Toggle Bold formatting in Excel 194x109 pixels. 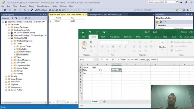click(102, 47)
